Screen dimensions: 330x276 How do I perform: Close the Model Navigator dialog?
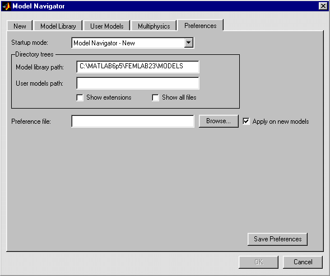click(x=323, y=6)
